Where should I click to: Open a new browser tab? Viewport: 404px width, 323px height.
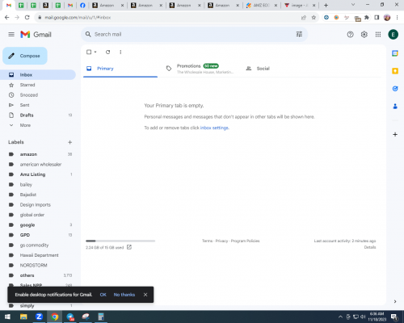326,5
